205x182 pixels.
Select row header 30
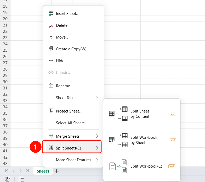[5, 82]
